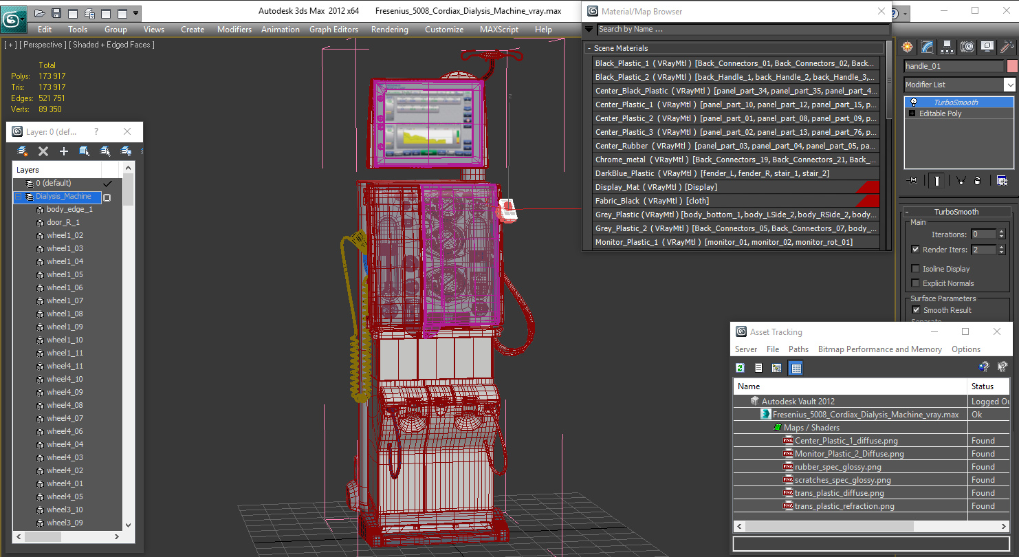Click Highlight Selected Objects' Layers icon

tap(105, 151)
